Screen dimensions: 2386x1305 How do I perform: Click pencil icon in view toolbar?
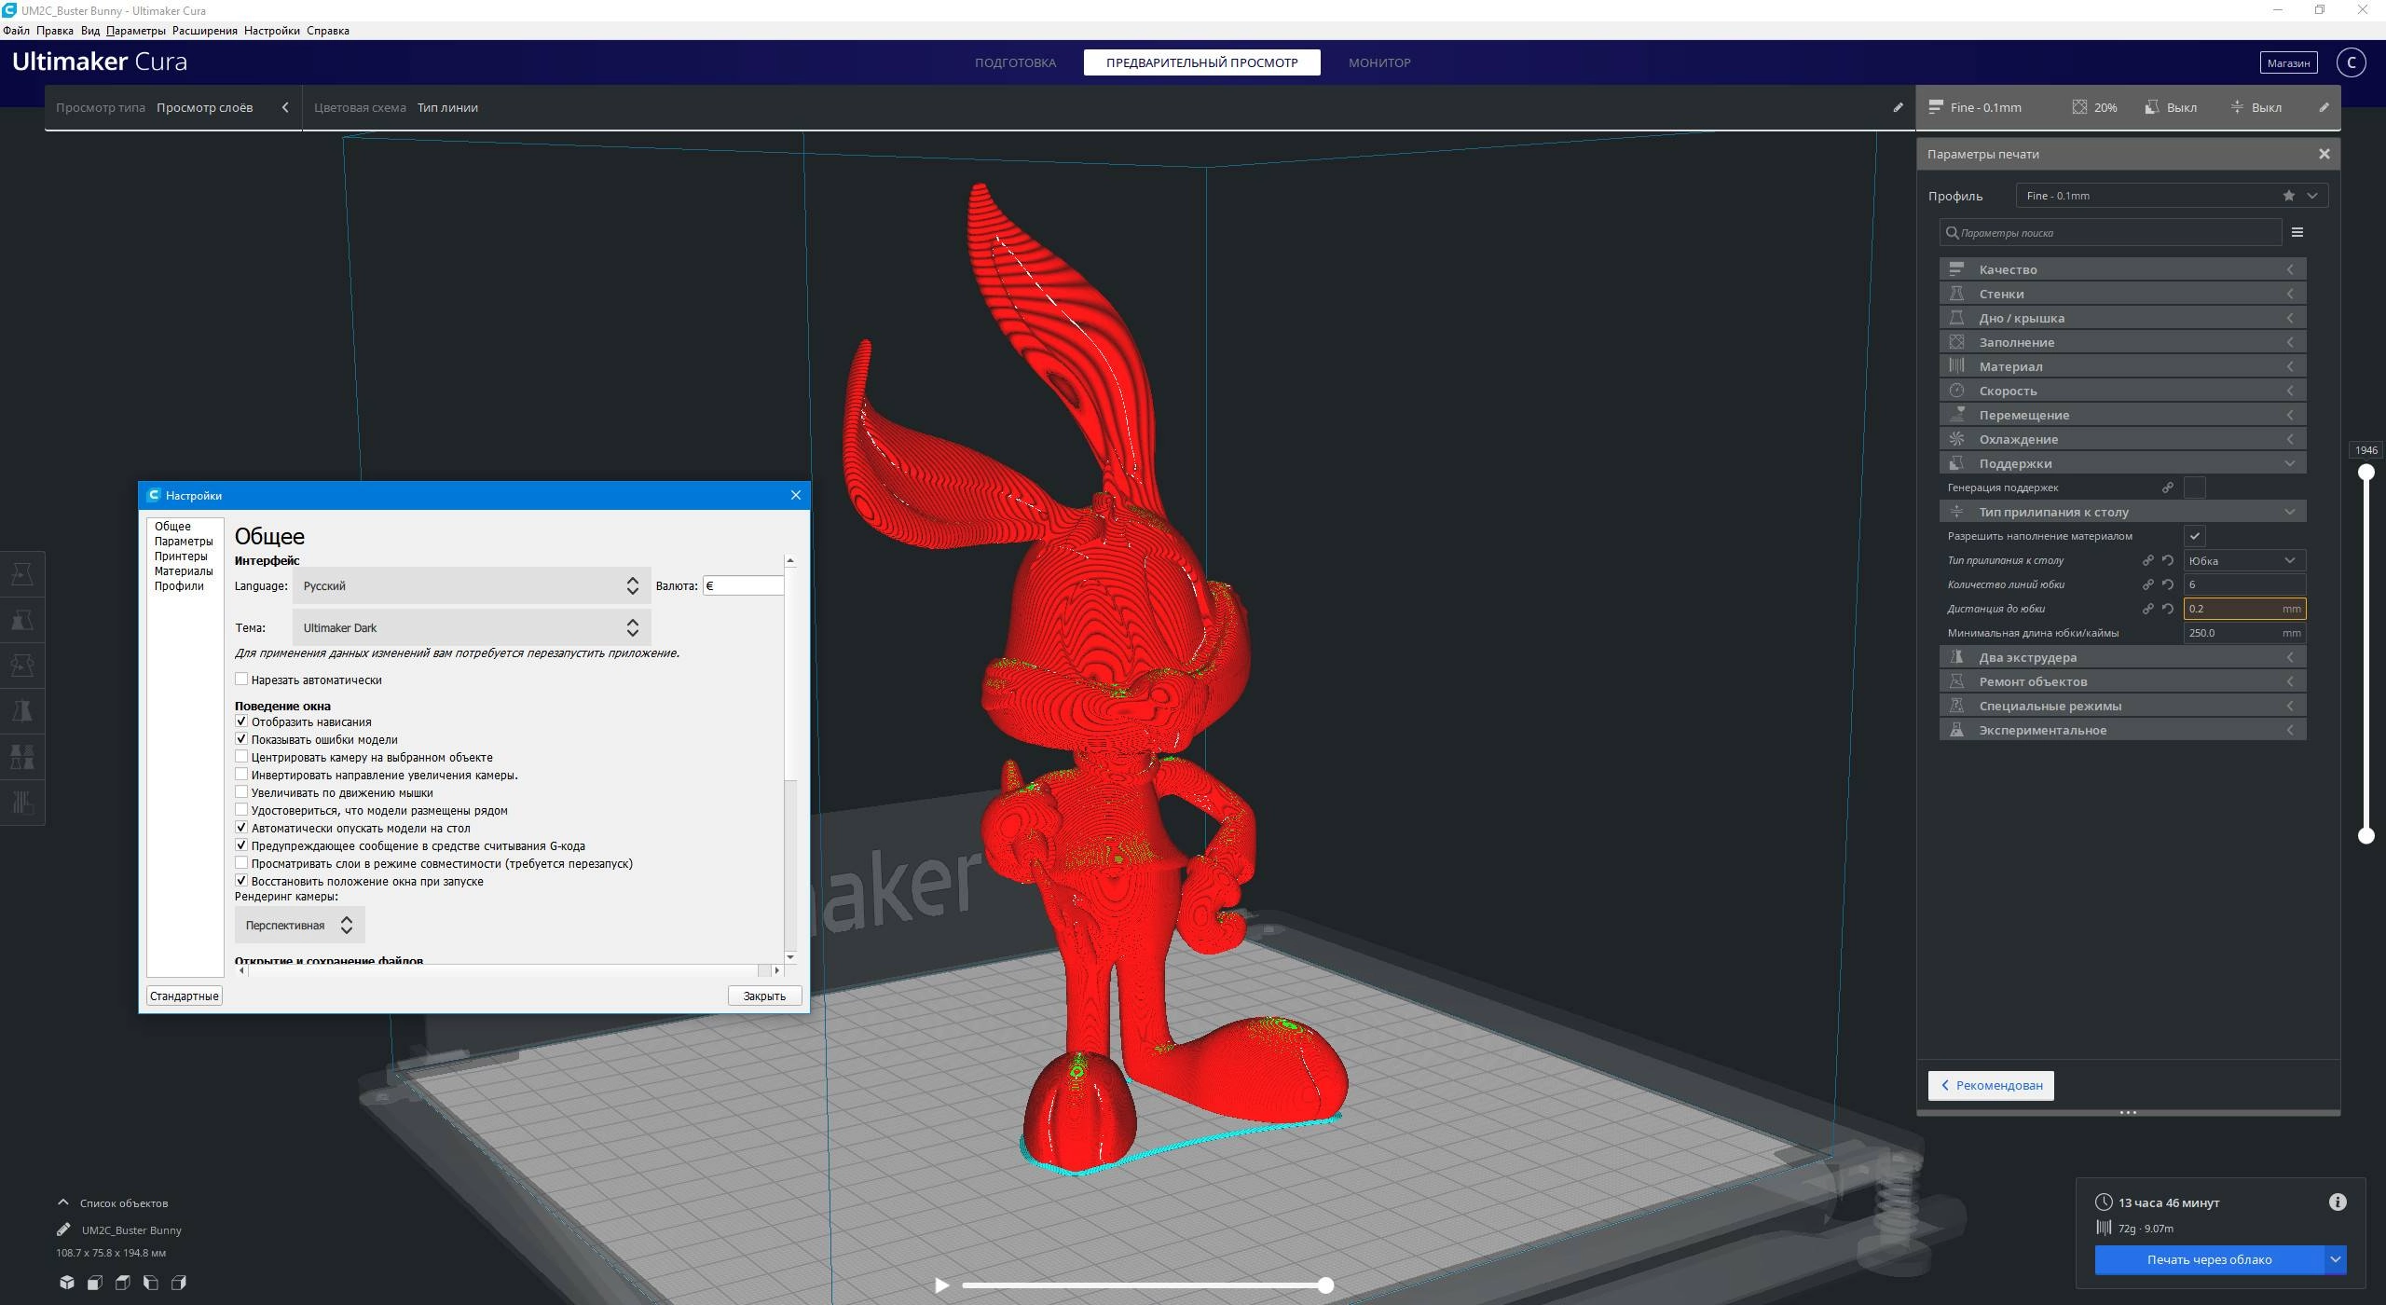pyautogui.click(x=1898, y=107)
